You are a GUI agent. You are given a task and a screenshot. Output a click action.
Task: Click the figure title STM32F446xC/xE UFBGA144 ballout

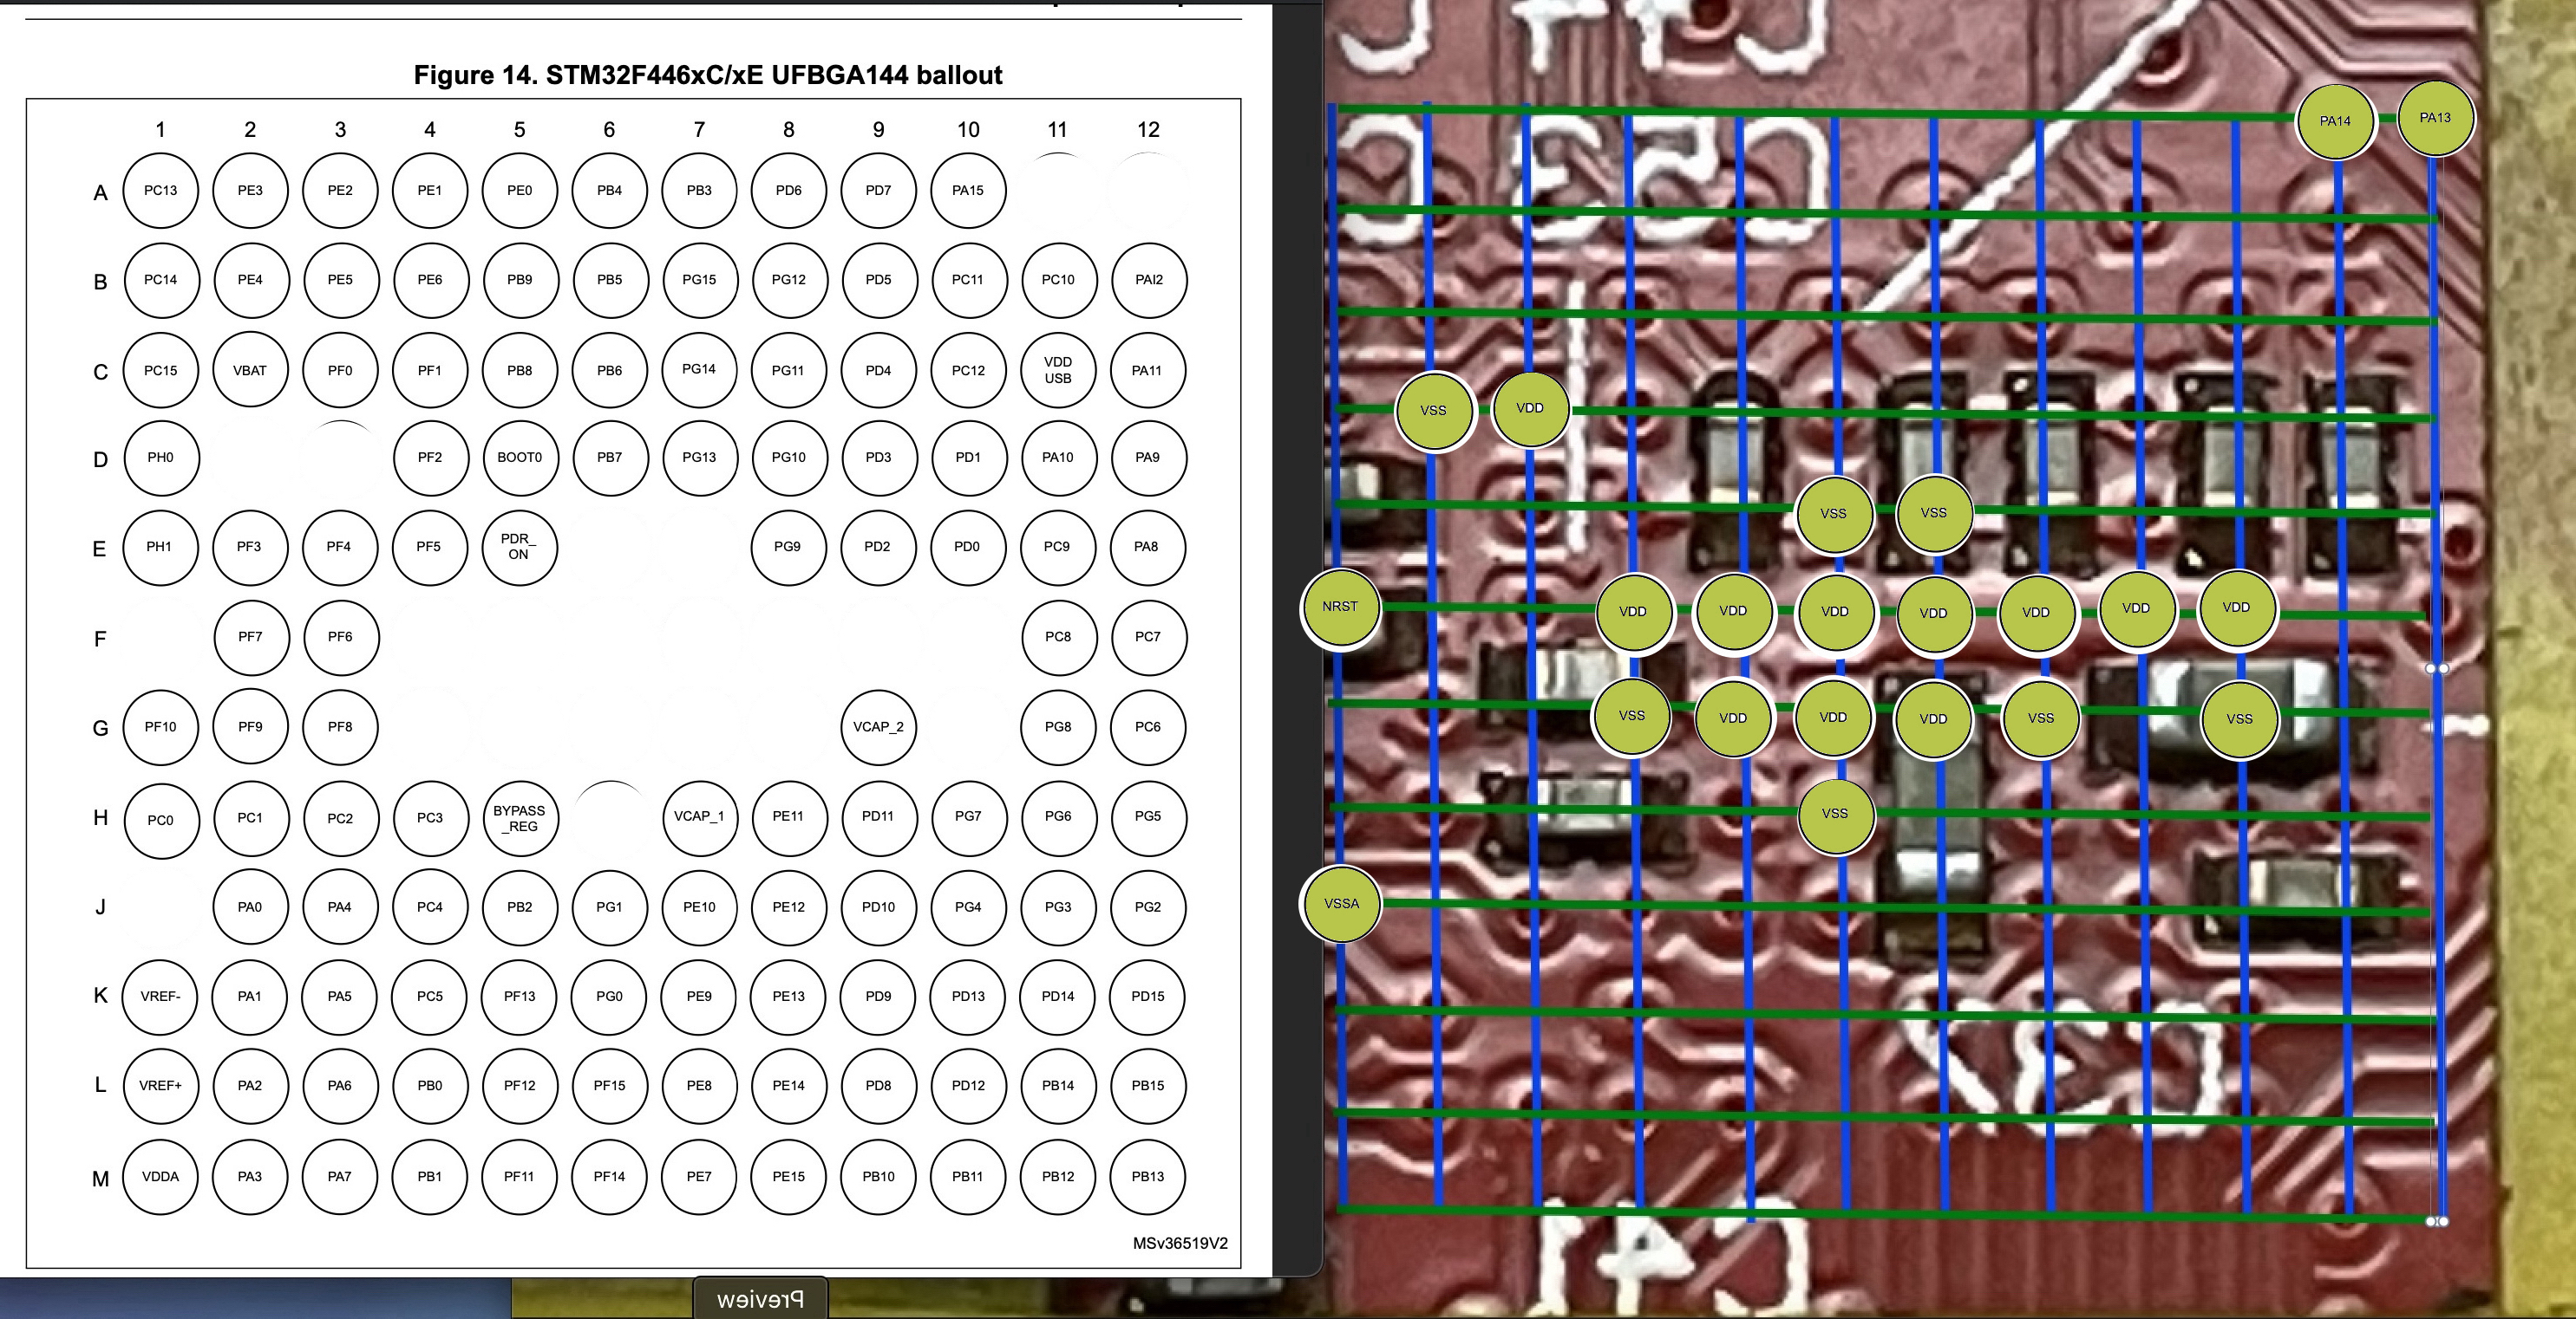[x=708, y=75]
